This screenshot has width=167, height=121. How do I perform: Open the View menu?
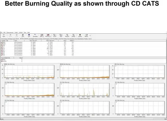tap(25, 33)
